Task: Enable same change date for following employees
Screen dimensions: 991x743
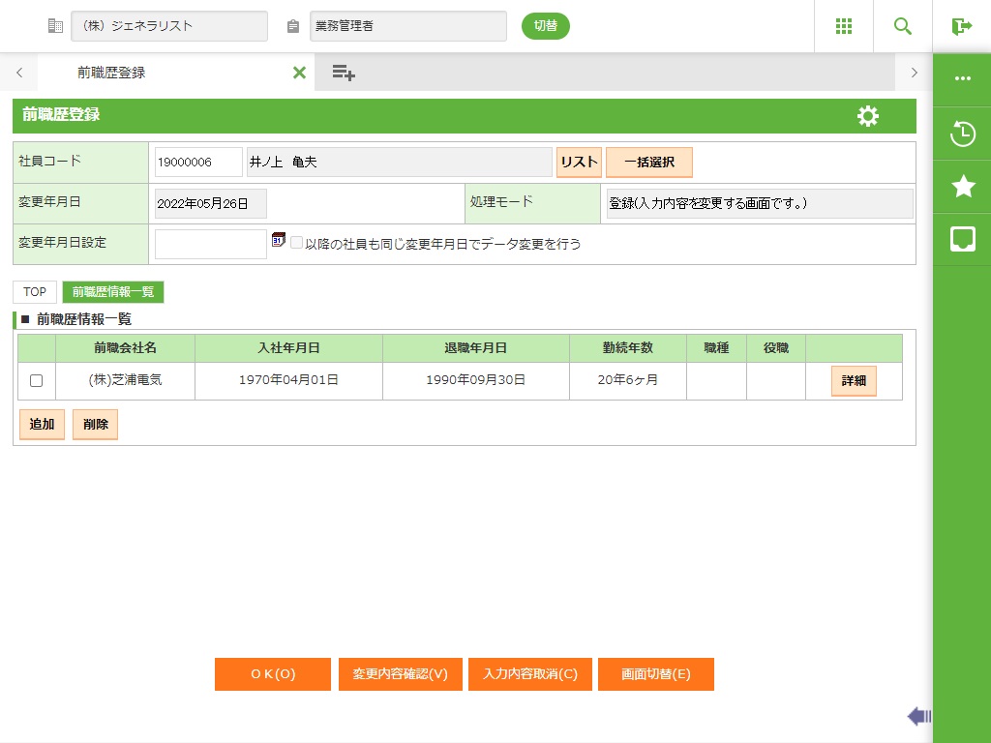Action: 297,244
